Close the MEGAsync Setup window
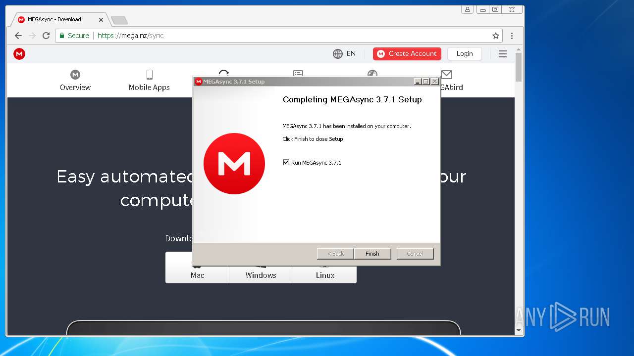 435,82
